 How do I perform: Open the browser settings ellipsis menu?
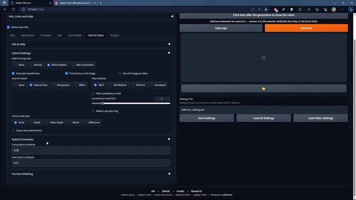(342, 9)
